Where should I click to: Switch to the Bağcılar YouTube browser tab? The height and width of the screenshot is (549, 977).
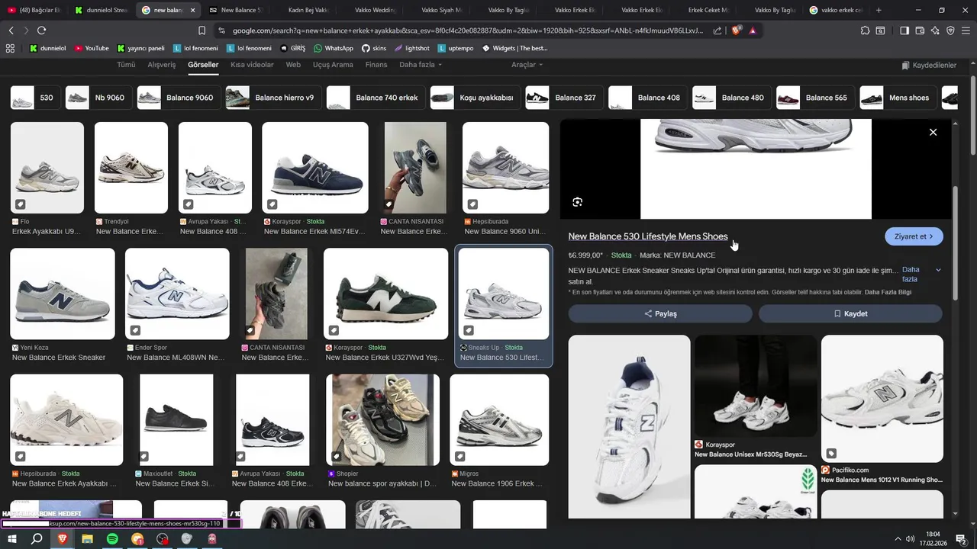click(36, 10)
